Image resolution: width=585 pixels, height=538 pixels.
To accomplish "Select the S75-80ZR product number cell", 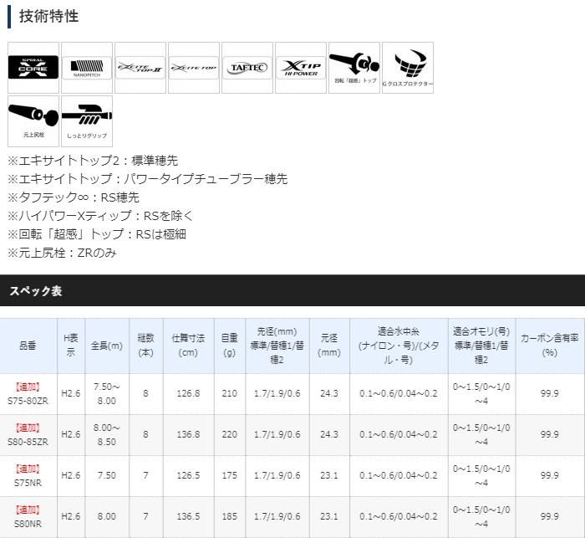I will [28, 393].
